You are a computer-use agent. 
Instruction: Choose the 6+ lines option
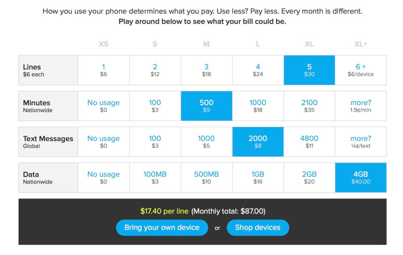[360, 70]
